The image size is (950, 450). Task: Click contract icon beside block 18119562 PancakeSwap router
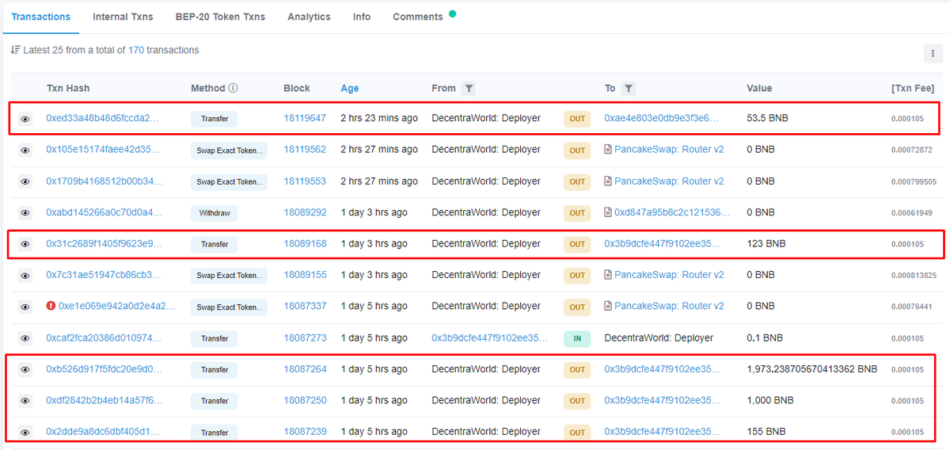click(x=608, y=150)
